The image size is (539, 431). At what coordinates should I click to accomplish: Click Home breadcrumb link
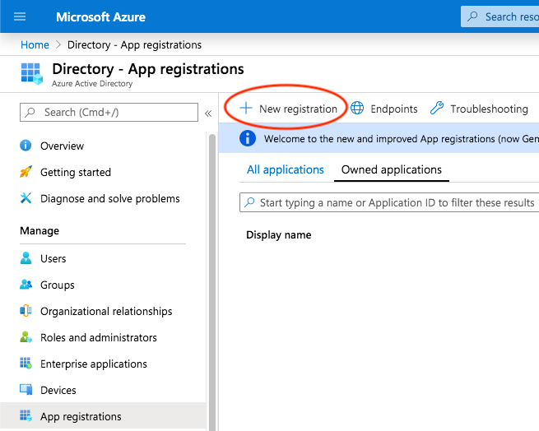[x=35, y=44]
